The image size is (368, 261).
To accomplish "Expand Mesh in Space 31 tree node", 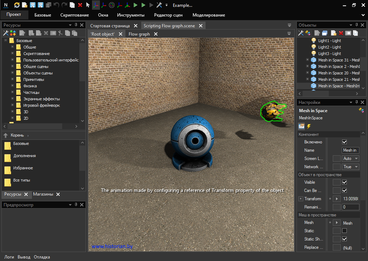I will pos(307,60).
